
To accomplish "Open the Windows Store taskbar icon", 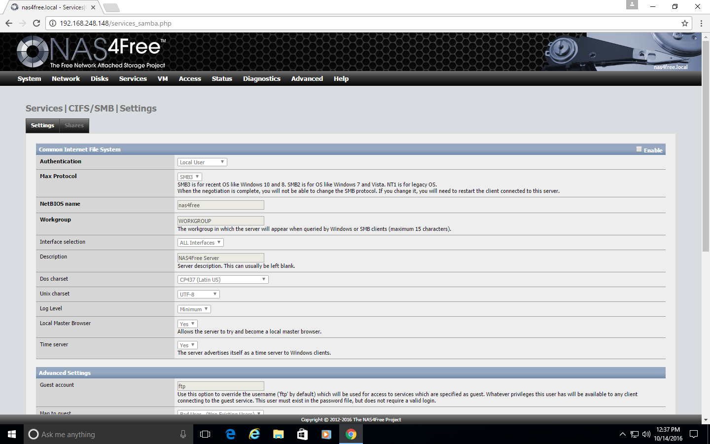I will pos(302,434).
